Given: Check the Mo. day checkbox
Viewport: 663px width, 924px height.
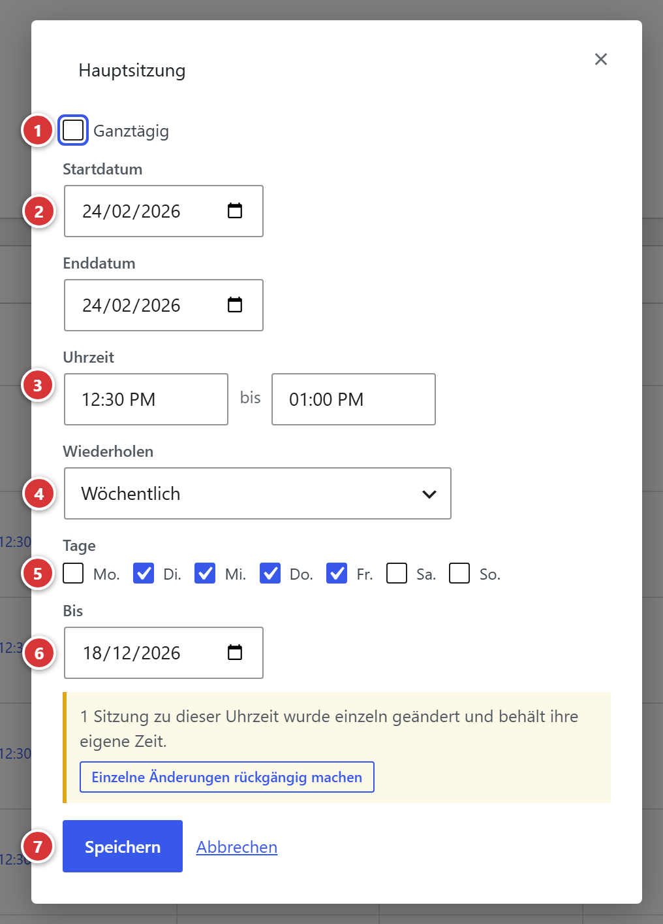Looking at the screenshot, I should 73,573.
